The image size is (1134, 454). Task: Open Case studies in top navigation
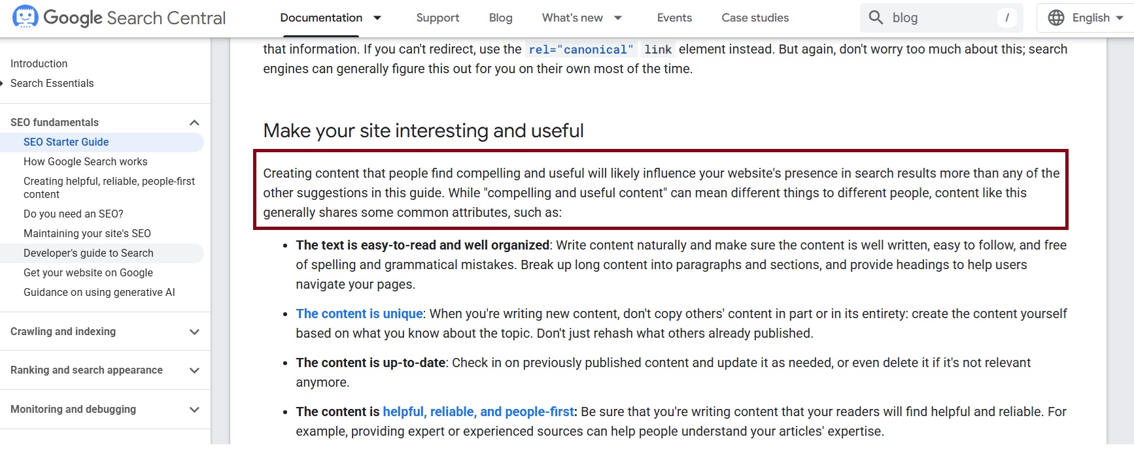tap(755, 18)
